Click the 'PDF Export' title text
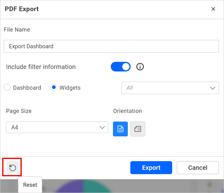 coord(22,9)
